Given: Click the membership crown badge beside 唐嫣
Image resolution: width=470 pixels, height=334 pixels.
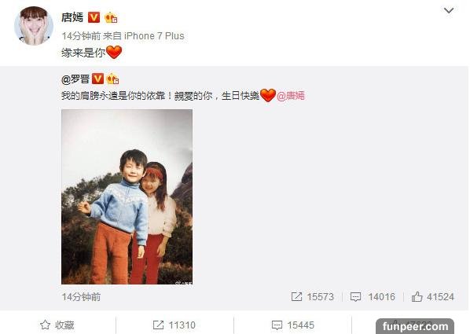Looking at the screenshot, I should click(x=111, y=18).
